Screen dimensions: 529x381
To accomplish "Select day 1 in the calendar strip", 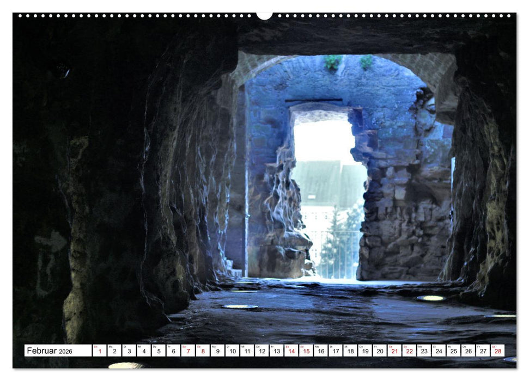I will click(100, 351).
